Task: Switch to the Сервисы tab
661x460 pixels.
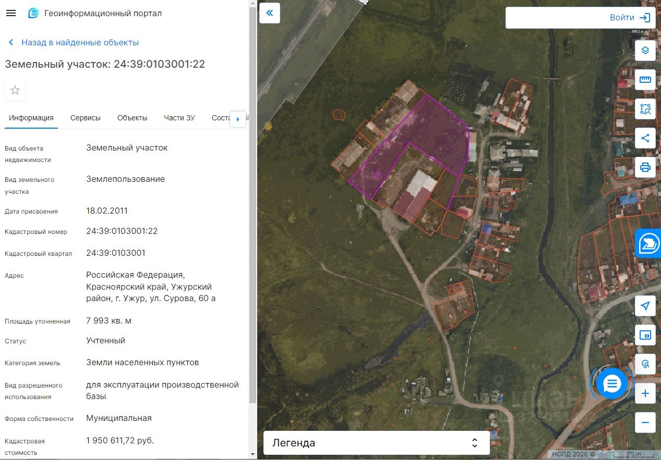Action: click(x=86, y=118)
